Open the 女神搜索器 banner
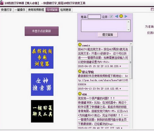154x131 pixels. coord(42,85)
